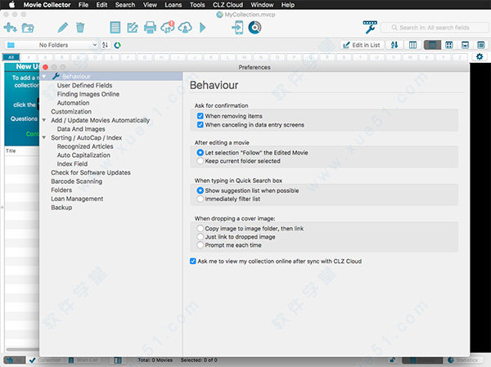Viewport: 491px width, 367px height.
Task: Select 'Data And Images' preference
Action: point(81,129)
